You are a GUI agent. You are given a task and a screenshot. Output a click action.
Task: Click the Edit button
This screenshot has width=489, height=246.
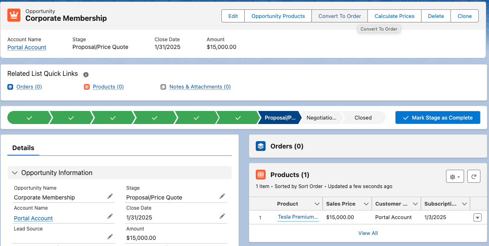pyautogui.click(x=233, y=16)
